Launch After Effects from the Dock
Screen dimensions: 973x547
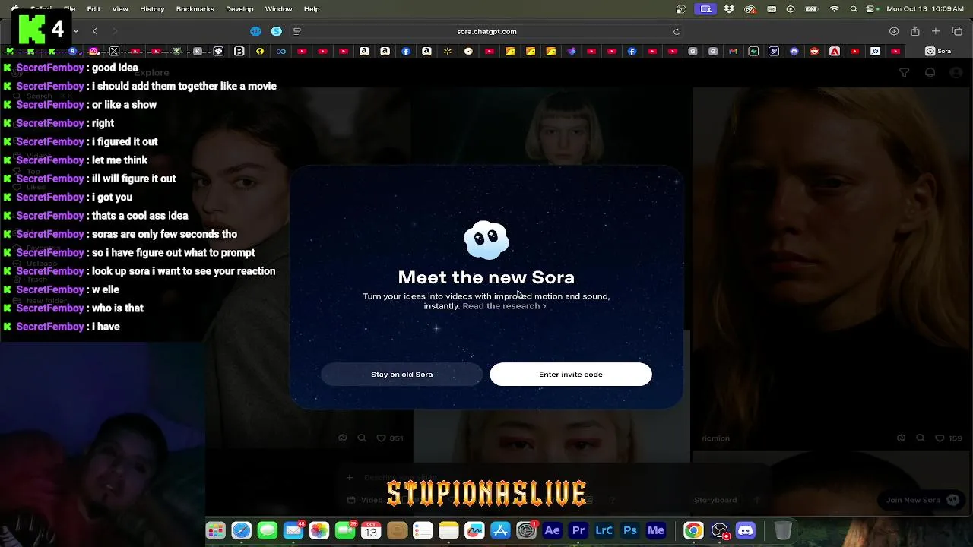pos(553,530)
